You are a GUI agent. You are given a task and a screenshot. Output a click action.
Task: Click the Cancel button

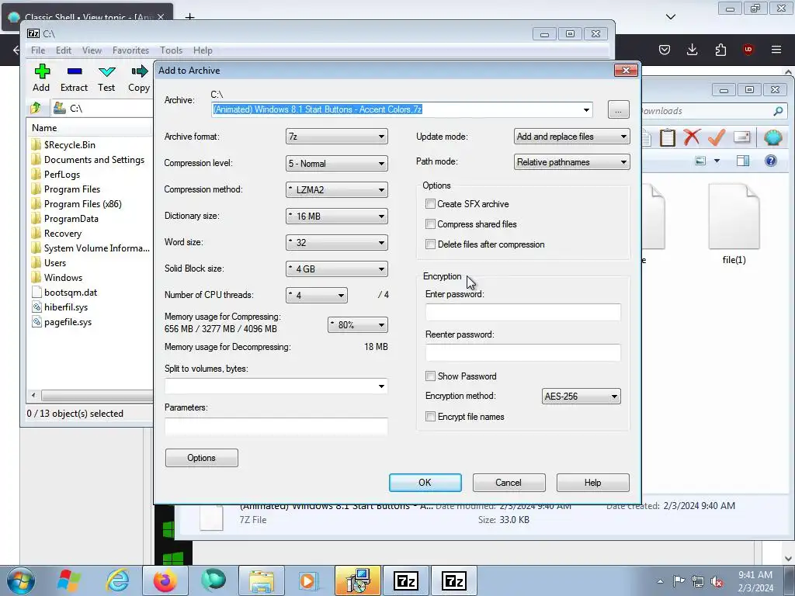coord(509,483)
